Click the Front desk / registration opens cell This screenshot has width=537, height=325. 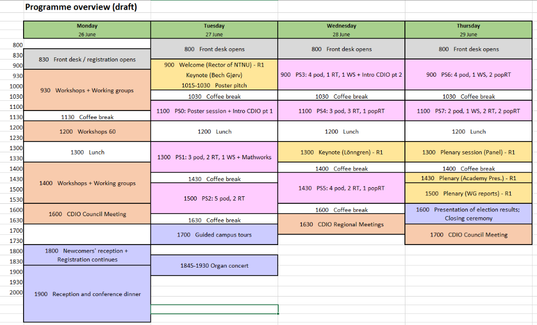87,60
